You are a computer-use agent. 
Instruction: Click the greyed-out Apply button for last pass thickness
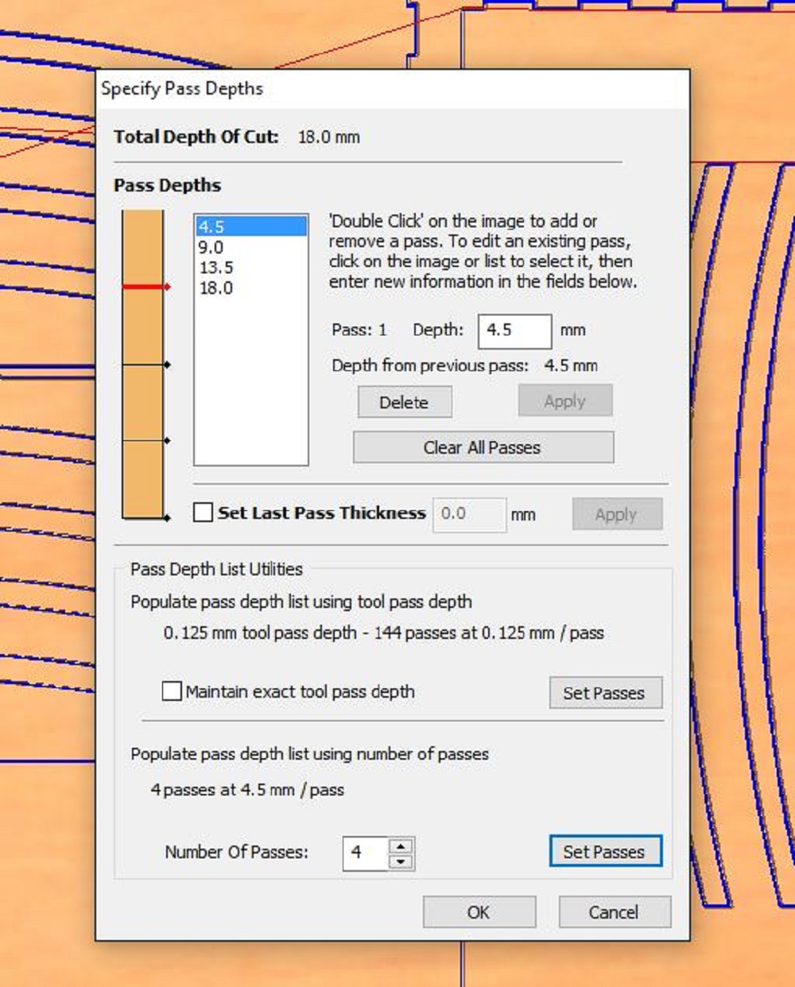pos(617,514)
